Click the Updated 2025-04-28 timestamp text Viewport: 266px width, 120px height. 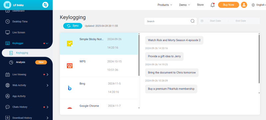[x=101, y=26]
